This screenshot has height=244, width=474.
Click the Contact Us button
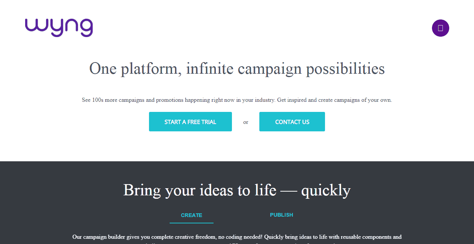292,122
